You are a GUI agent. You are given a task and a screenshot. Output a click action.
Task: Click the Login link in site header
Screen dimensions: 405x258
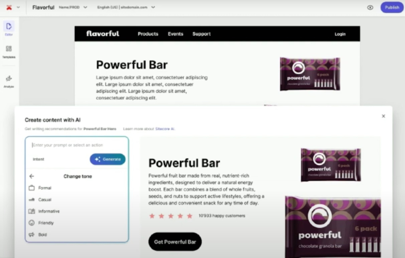[340, 34]
